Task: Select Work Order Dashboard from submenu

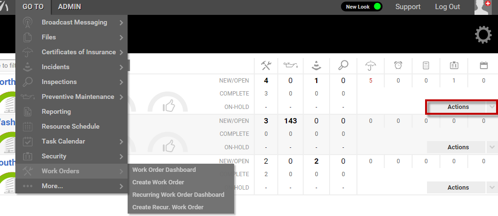Action: [x=164, y=169]
